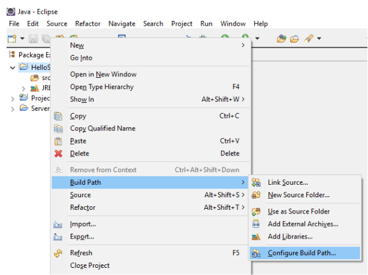Collapse the HelloS project tree node
The image size is (368, 275).
point(13,68)
